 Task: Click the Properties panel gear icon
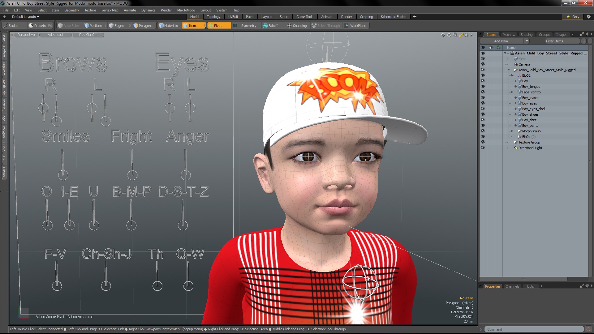tap(587, 286)
